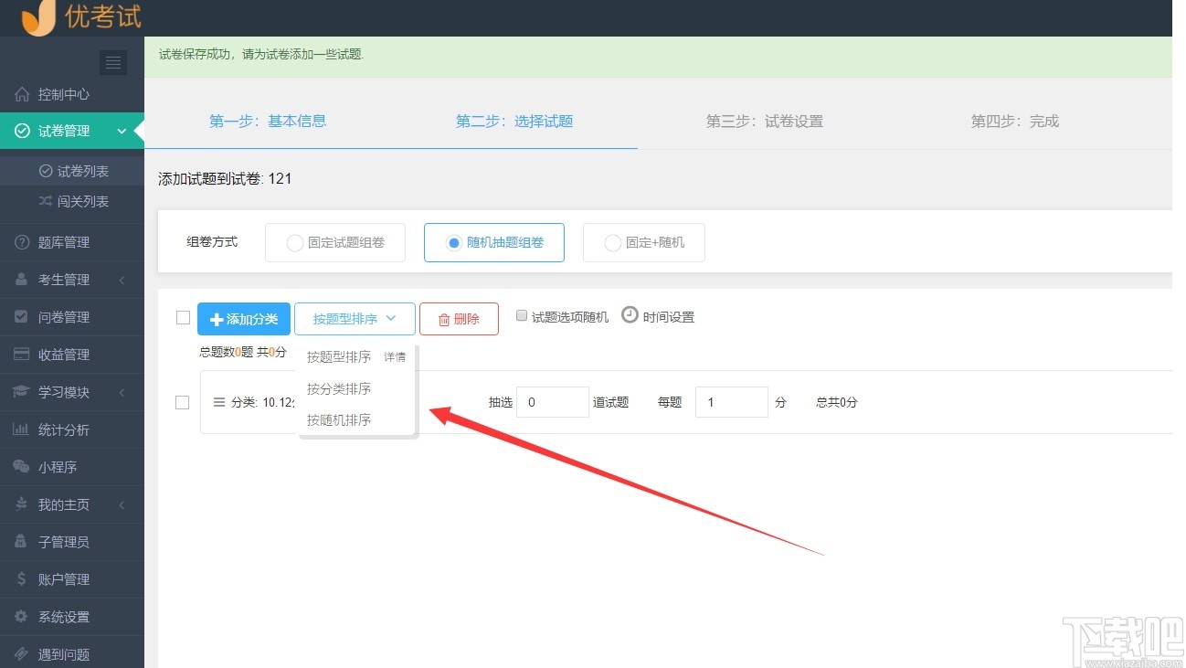Click the 小程序 WeChat icon
Screen dimensions: 1186x668
22,467
